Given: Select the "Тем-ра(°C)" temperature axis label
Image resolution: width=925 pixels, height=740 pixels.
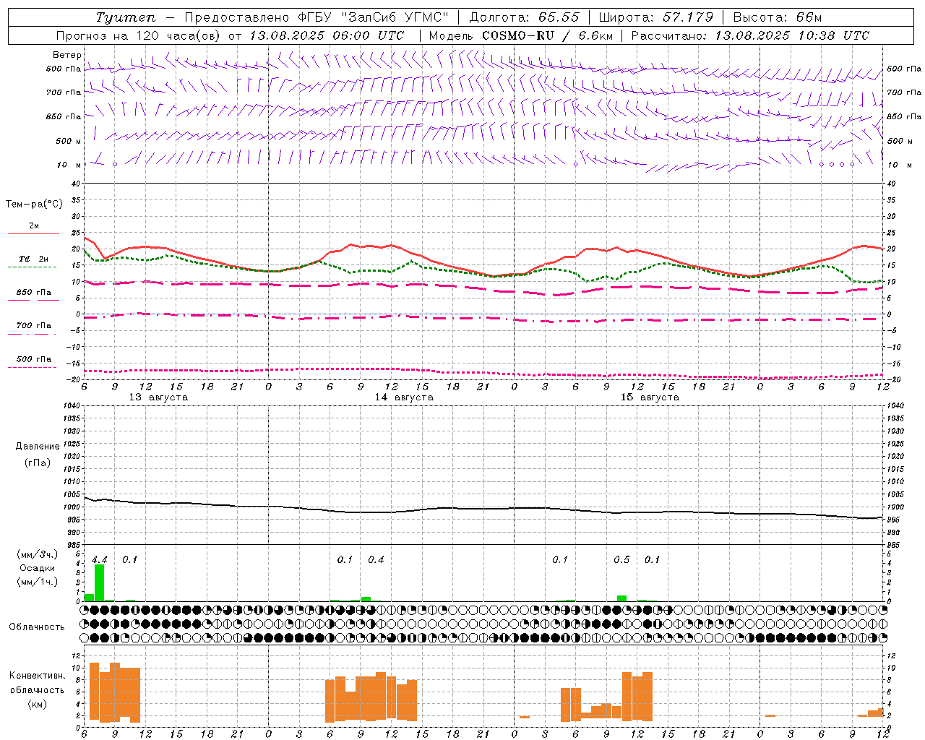Looking at the screenshot, I should point(34,205).
